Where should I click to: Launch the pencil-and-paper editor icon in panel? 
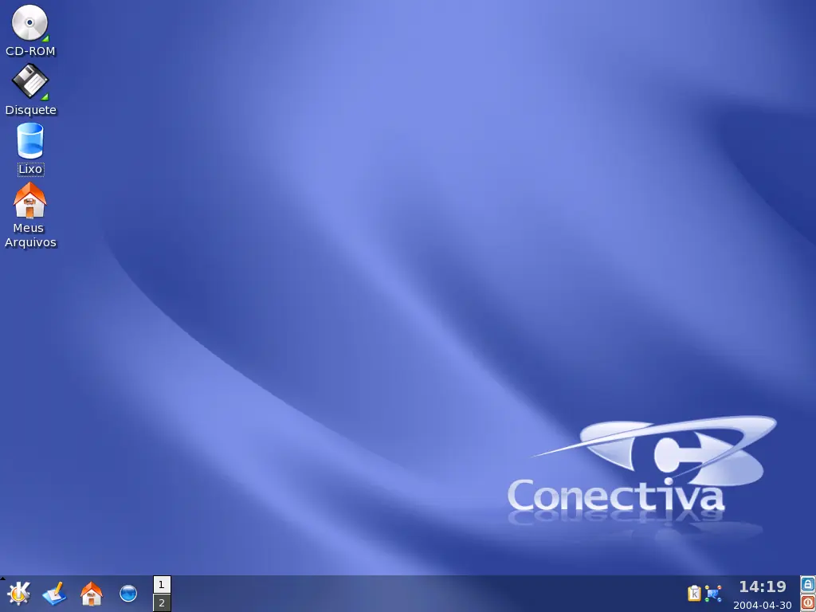click(x=55, y=593)
